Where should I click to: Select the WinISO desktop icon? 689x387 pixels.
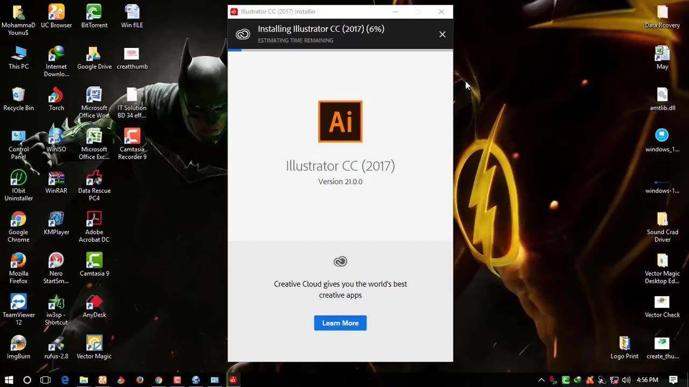point(56,141)
